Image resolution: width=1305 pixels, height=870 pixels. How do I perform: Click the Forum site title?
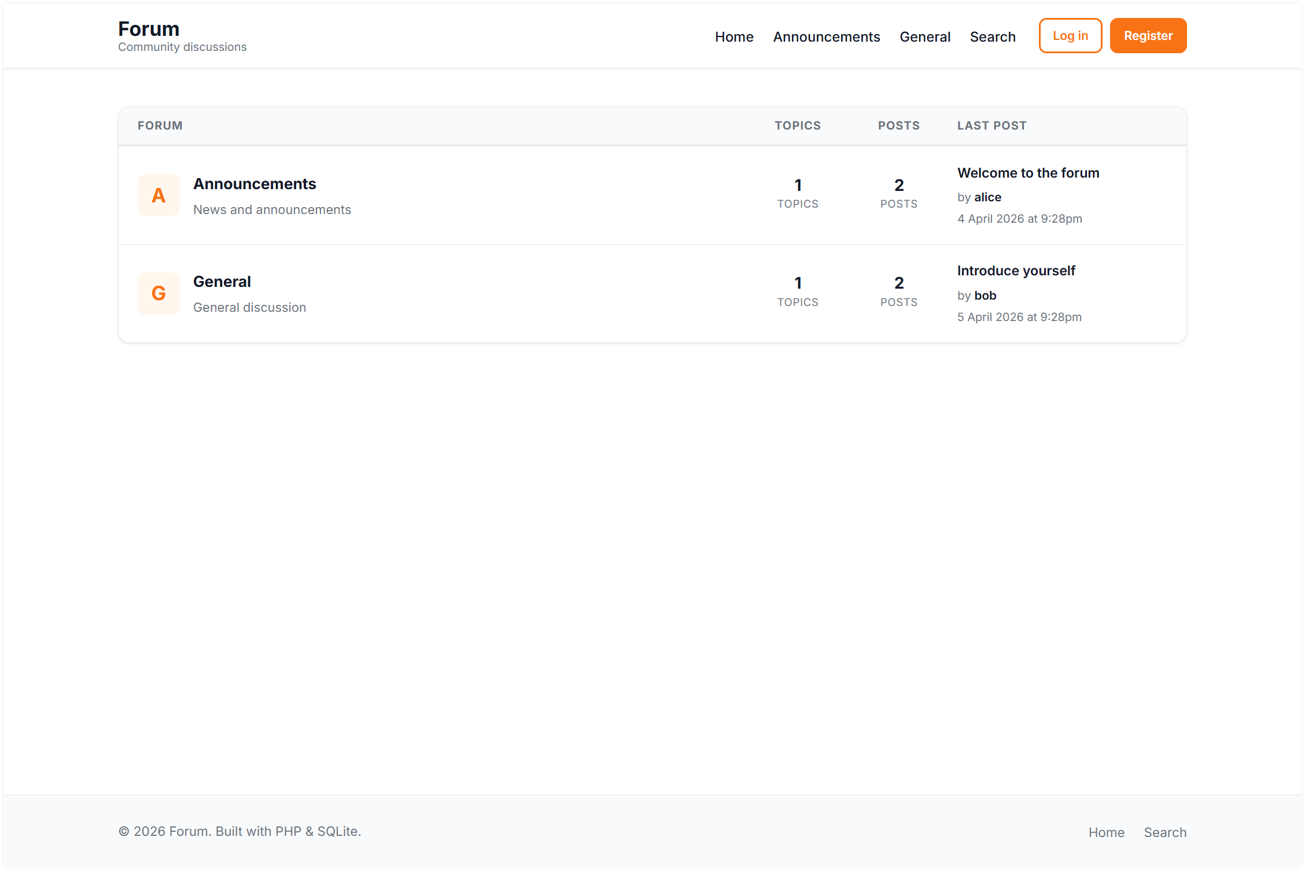coord(148,28)
